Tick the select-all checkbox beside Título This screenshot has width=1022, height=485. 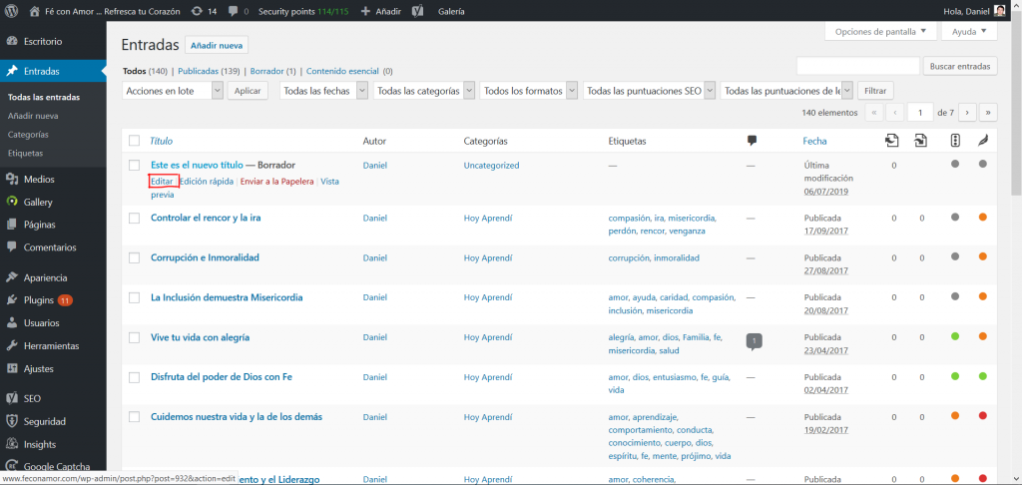[135, 141]
